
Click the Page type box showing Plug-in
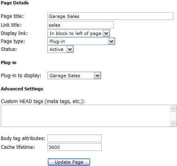click(81, 41)
